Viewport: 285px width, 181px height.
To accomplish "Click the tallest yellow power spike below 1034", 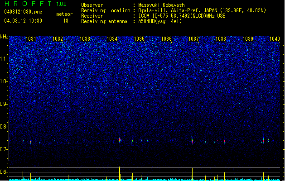I will 120,174.
